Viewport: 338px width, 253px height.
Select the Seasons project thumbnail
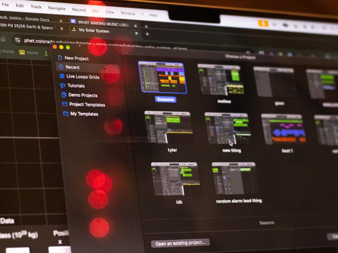163,77
